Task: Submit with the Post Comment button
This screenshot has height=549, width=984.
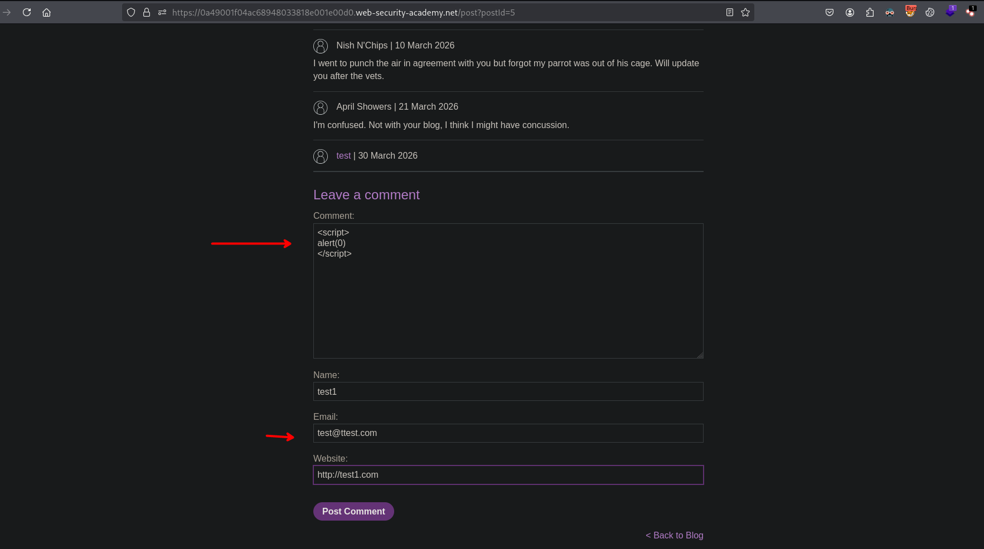Action: [x=353, y=511]
